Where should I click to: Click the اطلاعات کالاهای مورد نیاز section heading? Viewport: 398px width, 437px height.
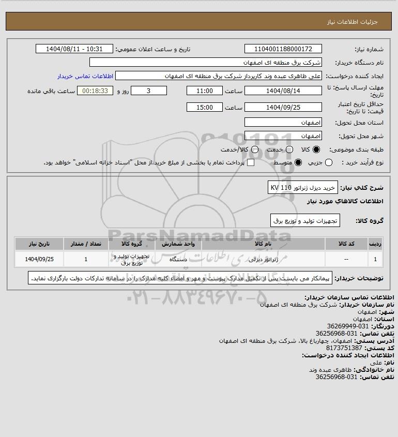(x=345, y=201)
